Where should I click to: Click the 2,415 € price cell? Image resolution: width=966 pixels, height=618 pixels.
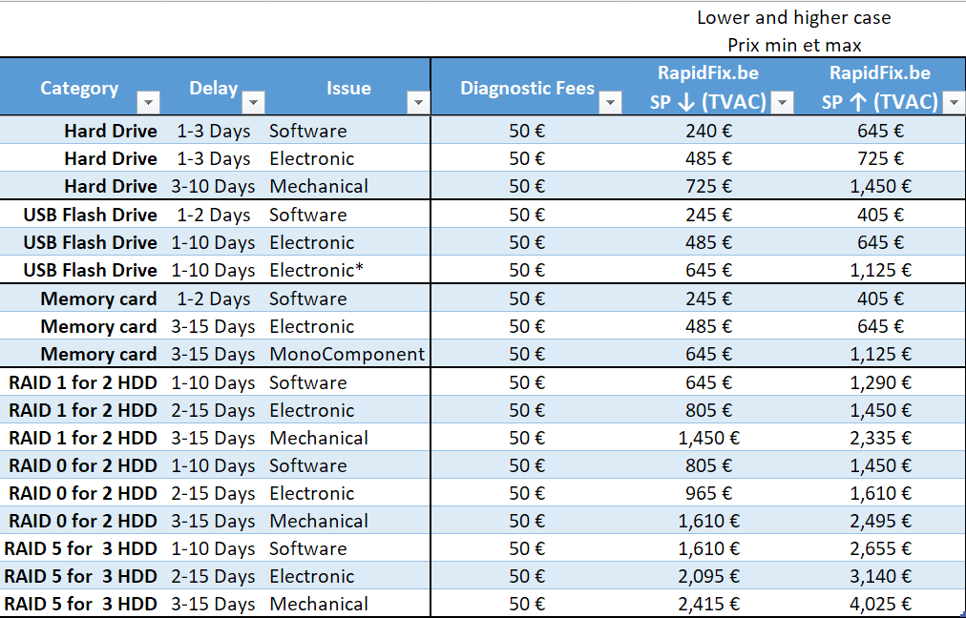click(708, 604)
